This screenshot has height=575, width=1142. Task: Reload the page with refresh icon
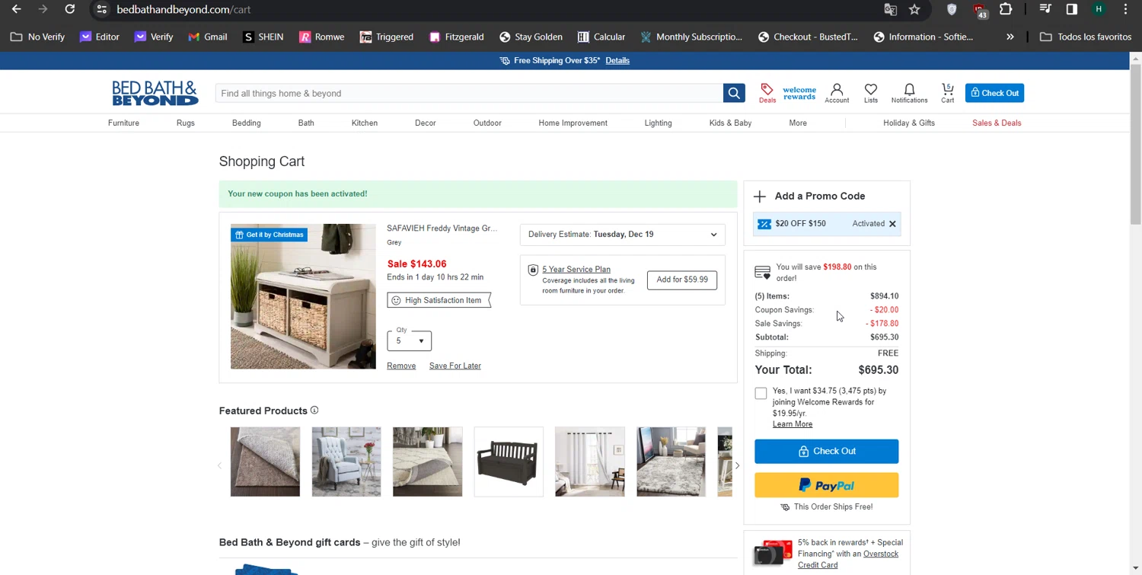69,9
